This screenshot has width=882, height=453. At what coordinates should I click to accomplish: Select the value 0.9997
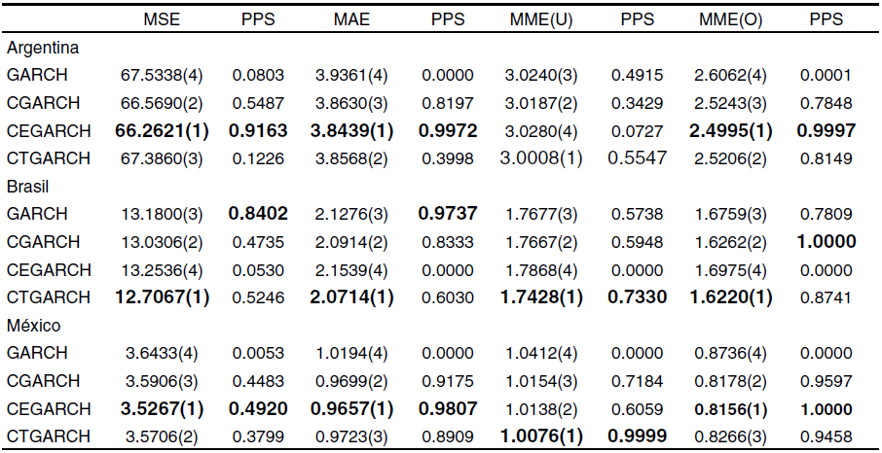(826, 130)
